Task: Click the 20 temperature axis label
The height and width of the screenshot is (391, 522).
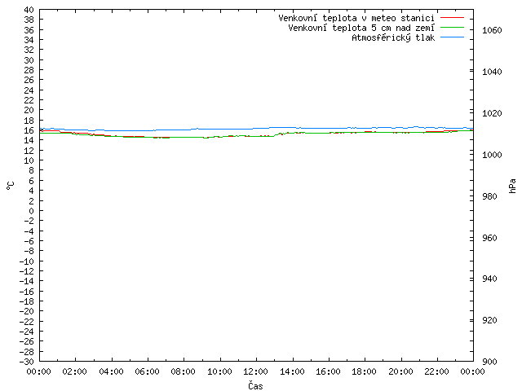Action: click(29, 110)
